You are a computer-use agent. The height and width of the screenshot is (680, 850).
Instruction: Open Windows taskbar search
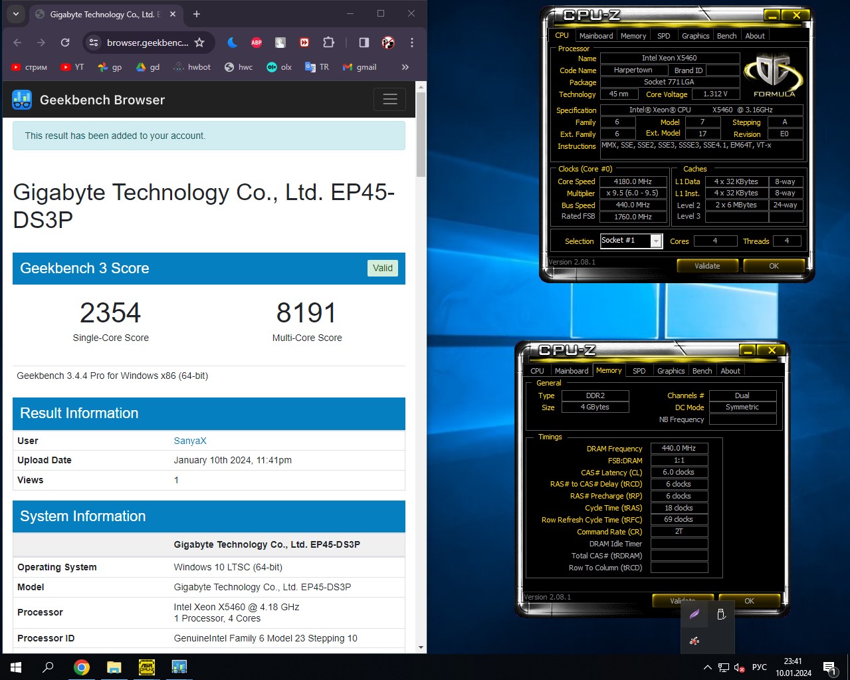click(x=48, y=667)
